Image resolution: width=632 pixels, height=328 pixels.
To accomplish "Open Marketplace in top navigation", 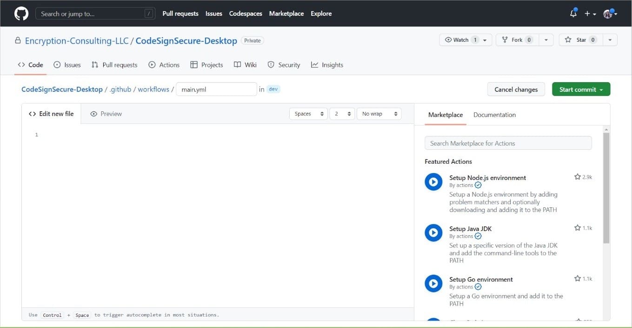I will [x=286, y=13].
